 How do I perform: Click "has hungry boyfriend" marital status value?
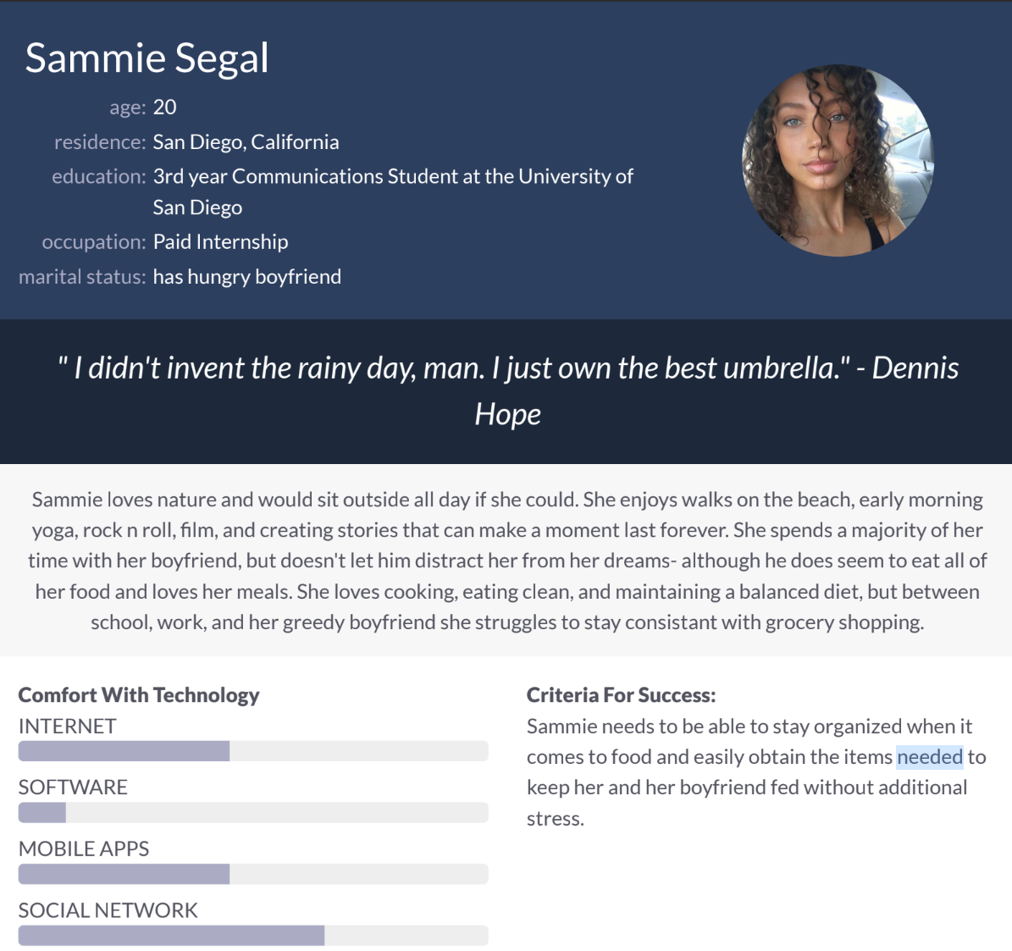pos(246,277)
